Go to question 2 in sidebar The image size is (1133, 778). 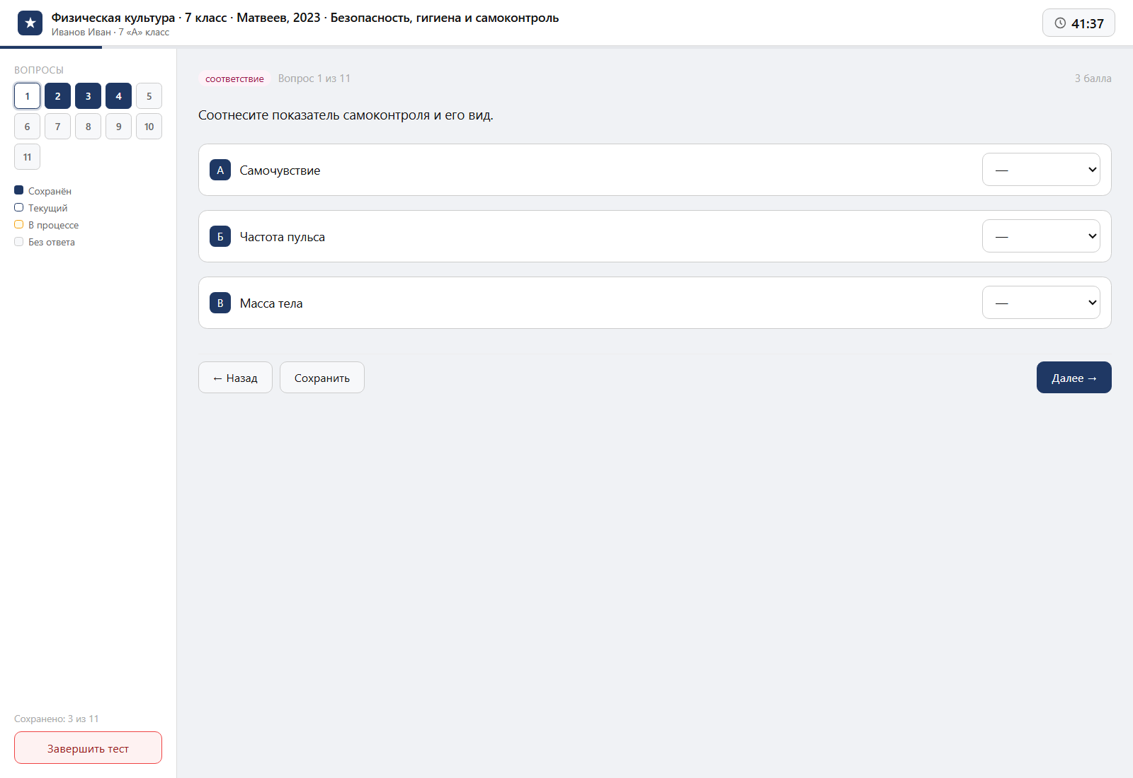pos(57,96)
